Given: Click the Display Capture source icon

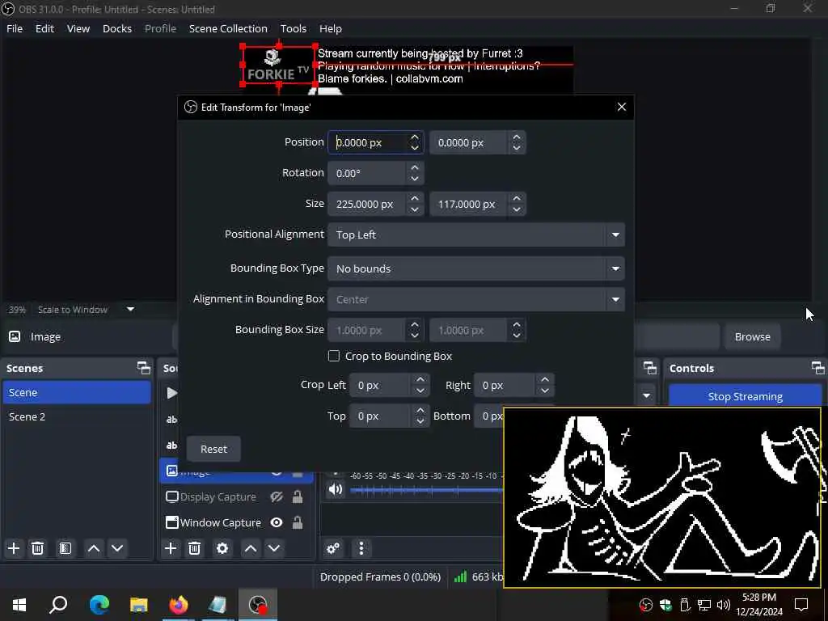Looking at the screenshot, I should point(172,497).
